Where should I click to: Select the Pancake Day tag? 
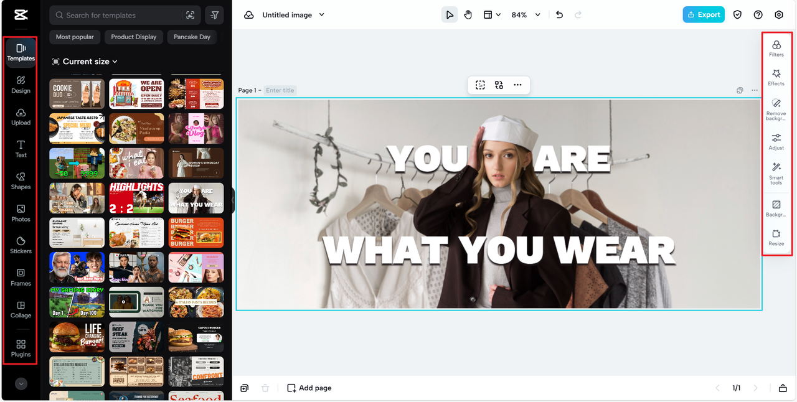[192, 37]
